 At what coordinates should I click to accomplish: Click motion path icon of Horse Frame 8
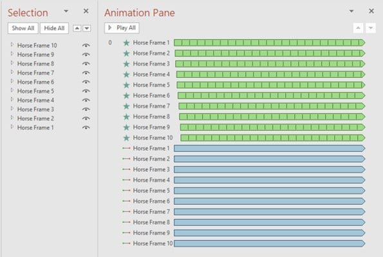tap(126, 222)
